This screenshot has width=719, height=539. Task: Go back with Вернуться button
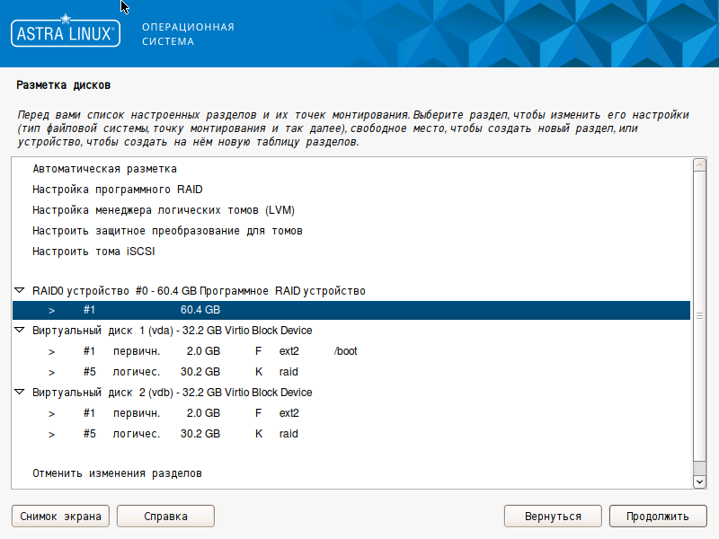click(551, 517)
